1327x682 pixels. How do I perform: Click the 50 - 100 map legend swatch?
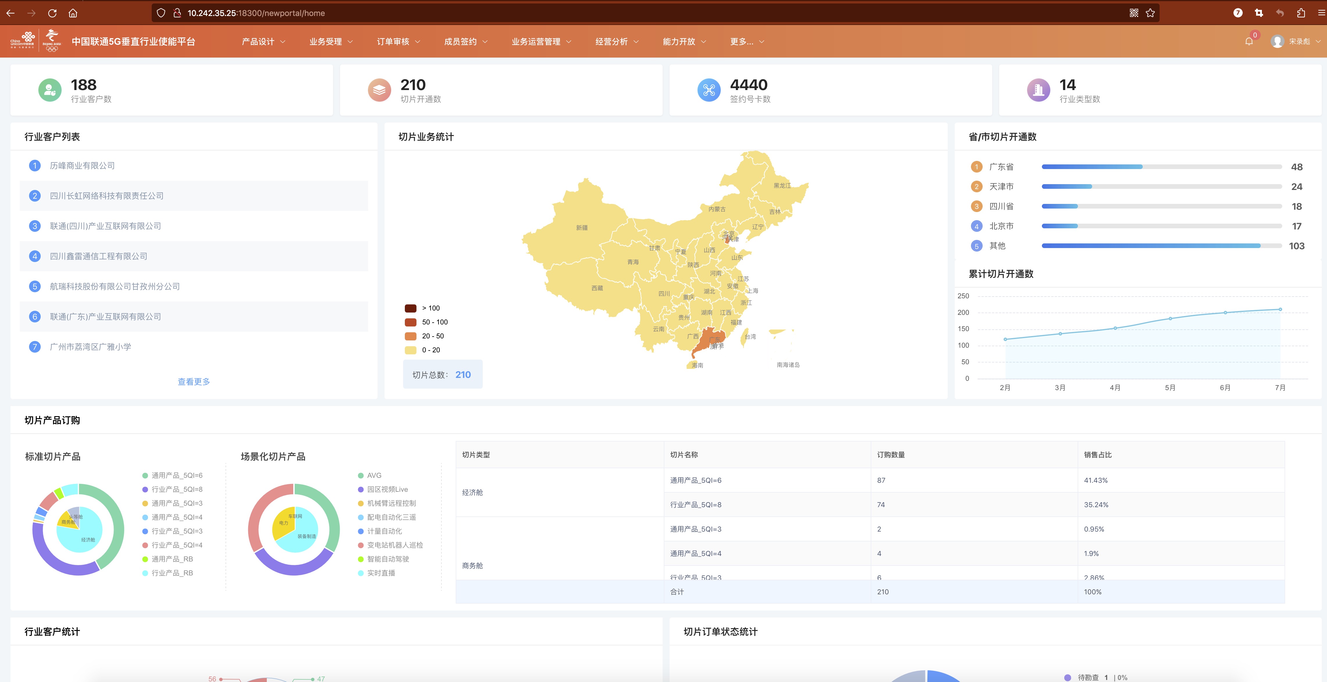[411, 322]
